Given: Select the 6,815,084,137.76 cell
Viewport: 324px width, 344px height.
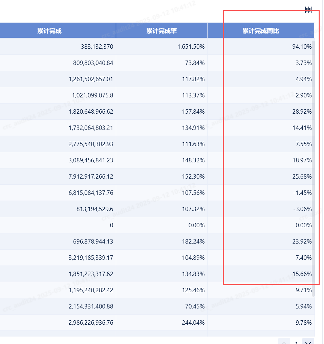Looking at the screenshot, I should pos(91,193).
